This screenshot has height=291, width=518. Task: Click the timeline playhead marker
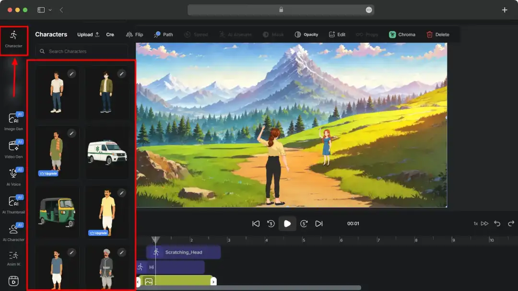click(x=156, y=239)
